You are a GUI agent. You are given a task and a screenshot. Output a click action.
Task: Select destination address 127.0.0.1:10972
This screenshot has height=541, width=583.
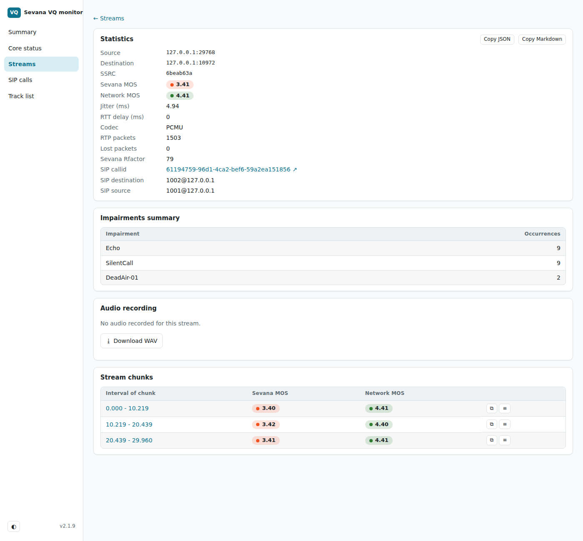[x=191, y=63]
